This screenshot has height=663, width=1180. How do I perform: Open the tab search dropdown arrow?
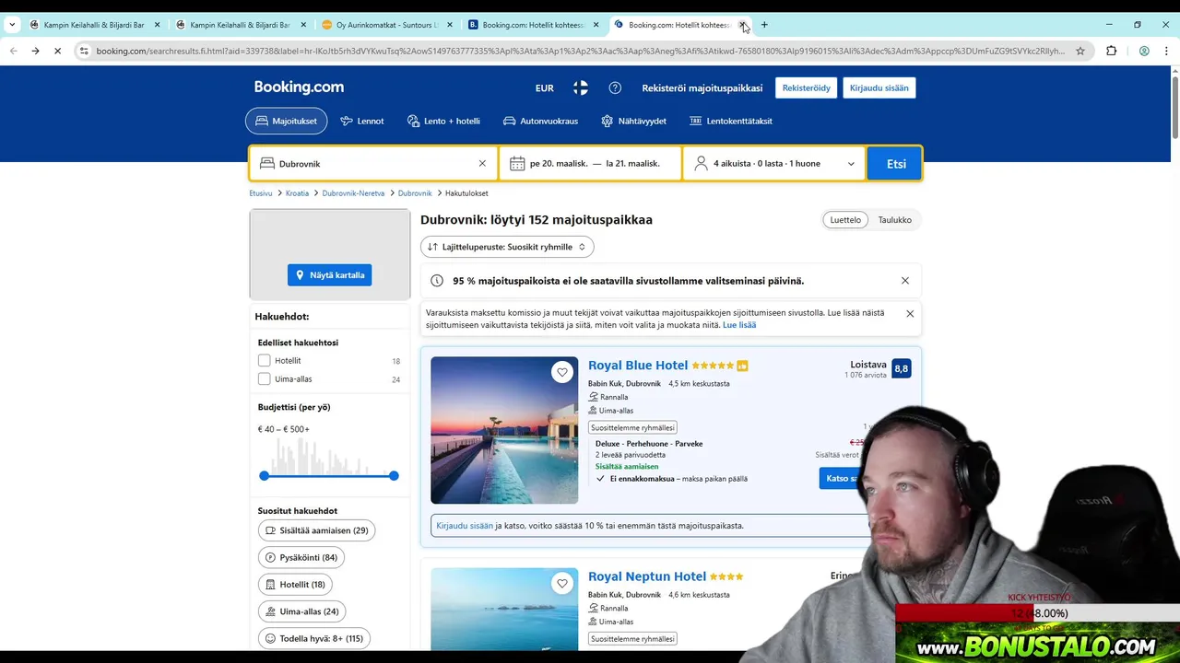click(x=12, y=25)
